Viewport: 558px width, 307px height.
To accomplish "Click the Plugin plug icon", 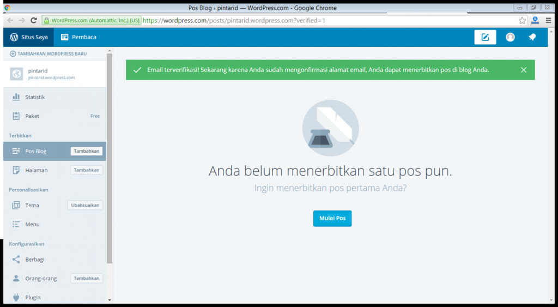I will tap(16, 297).
